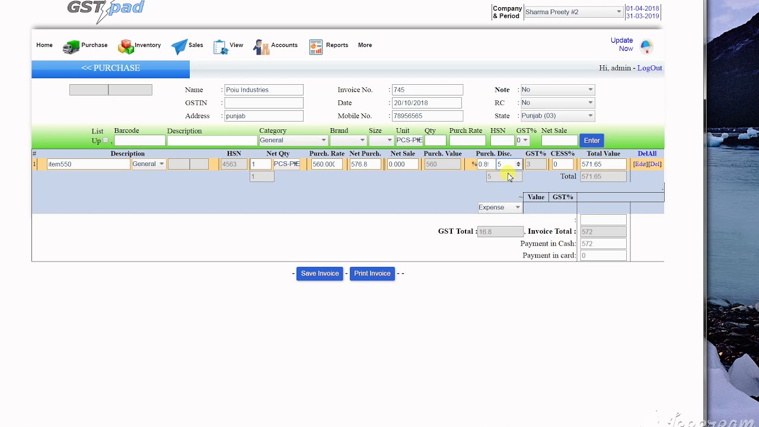This screenshot has height=427, width=759.
Task: Click the empty GSTIN field
Action: pyautogui.click(x=264, y=103)
